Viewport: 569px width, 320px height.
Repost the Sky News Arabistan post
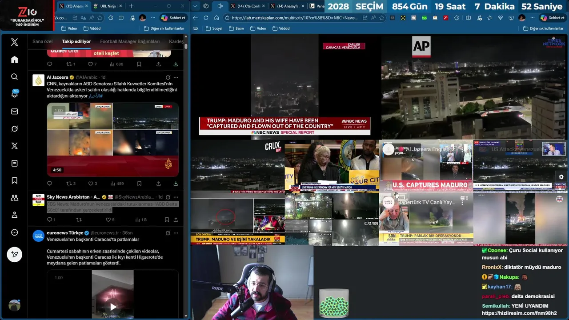pyautogui.click(x=79, y=220)
